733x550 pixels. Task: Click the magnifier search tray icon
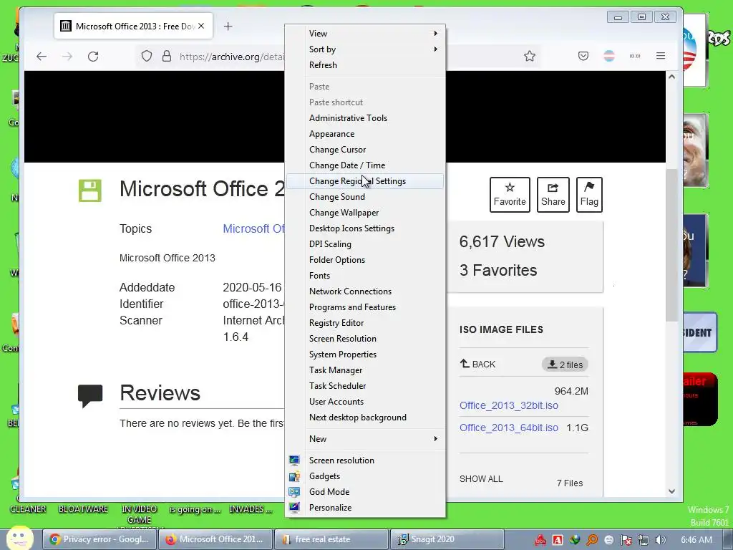point(592,540)
